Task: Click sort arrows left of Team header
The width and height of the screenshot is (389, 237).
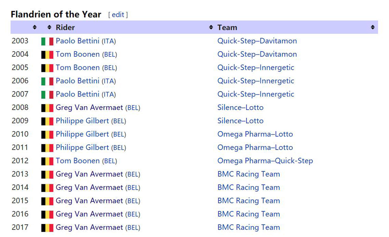Action: (x=211, y=28)
